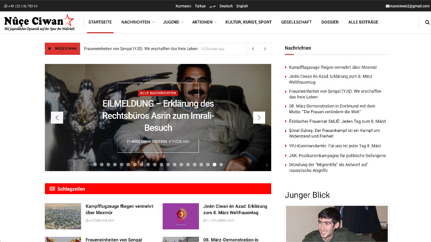Show next ticker headline arrow
Image resolution: width=431 pixels, height=242 pixels.
[265, 49]
